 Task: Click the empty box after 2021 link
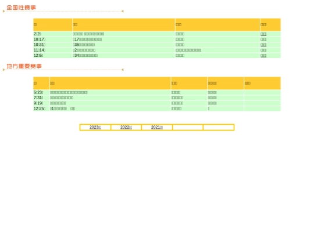[x=188, y=127]
